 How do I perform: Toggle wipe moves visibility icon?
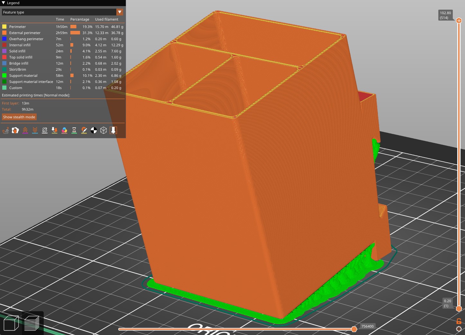tap(15, 130)
